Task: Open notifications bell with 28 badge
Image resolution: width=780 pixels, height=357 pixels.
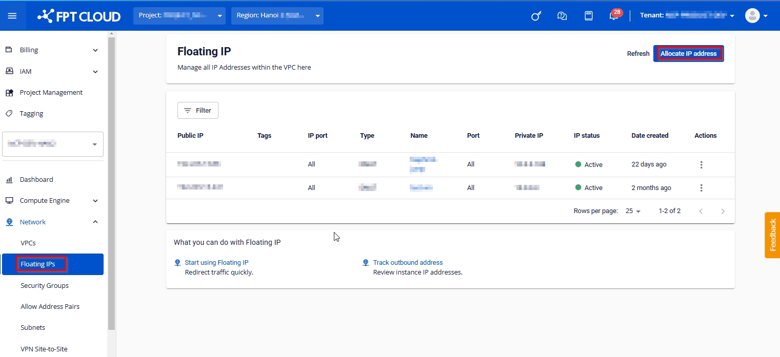Action: [613, 16]
